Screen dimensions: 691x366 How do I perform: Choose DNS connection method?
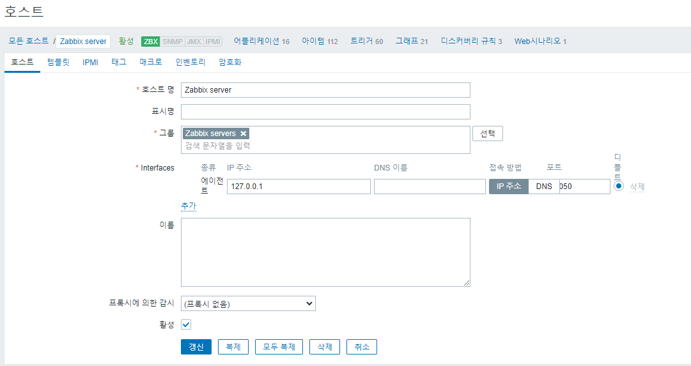click(544, 187)
